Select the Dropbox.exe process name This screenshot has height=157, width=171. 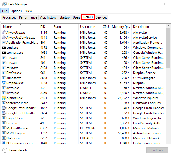tap(15, 83)
